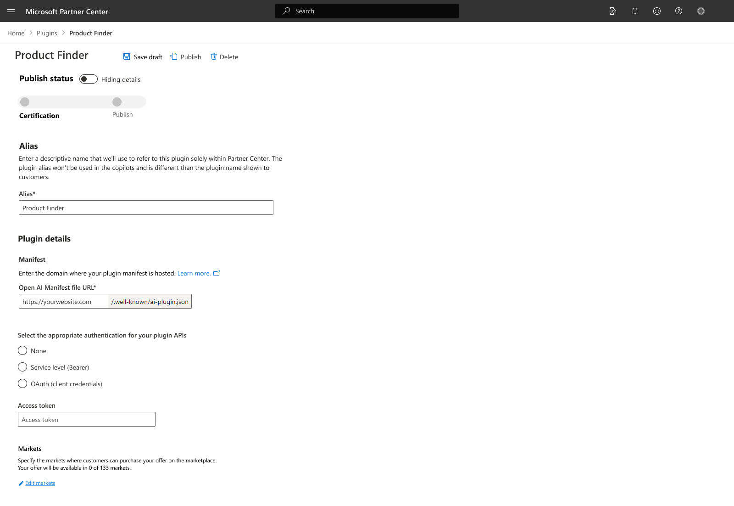Viewport: 734px width, 506px height.
Task: Click the Save draft floppy icon
Action: click(127, 56)
